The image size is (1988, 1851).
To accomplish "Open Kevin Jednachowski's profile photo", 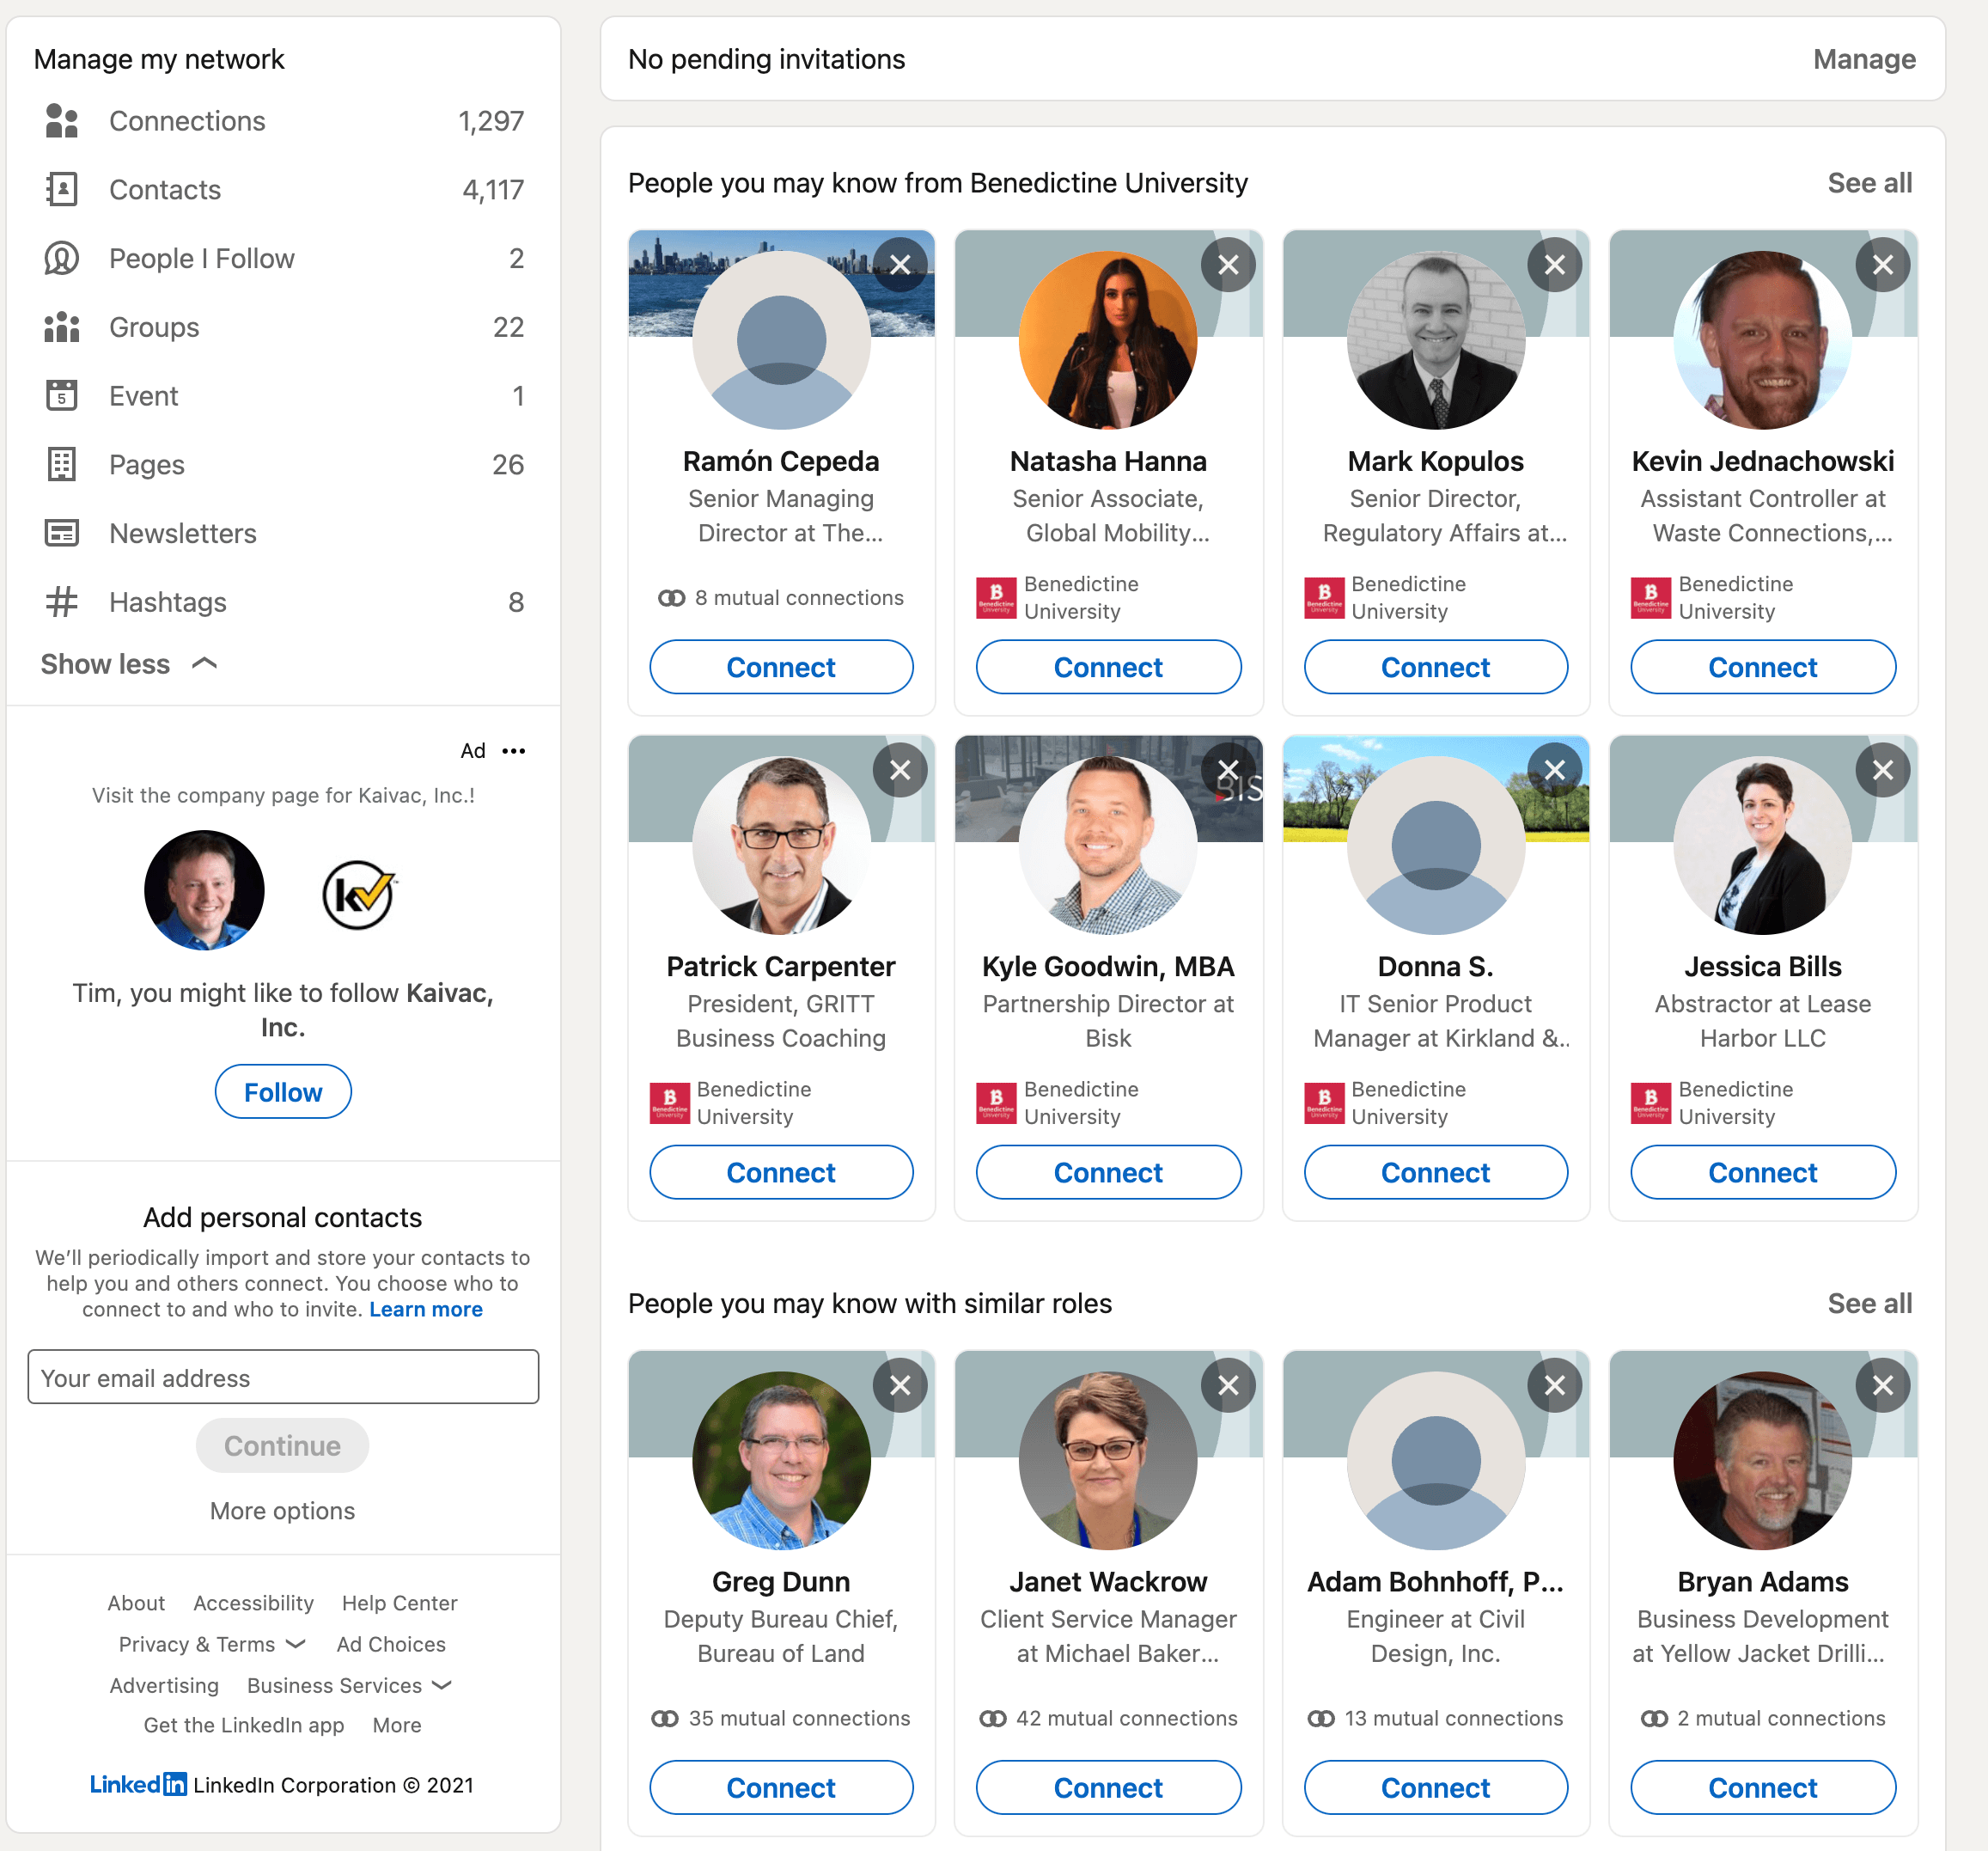I will pyautogui.click(x=1763, y=340).
